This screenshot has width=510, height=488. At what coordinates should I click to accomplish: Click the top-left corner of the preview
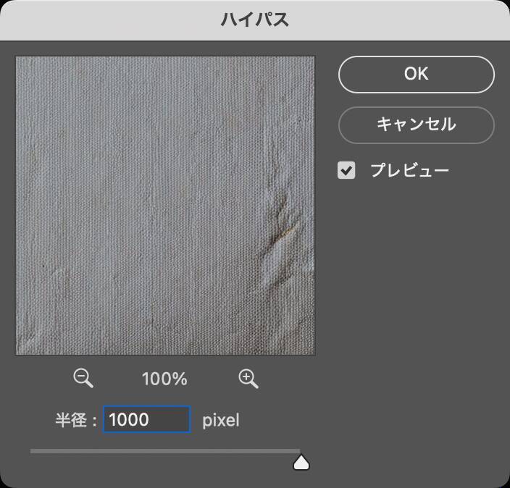pyautogui.click(x=19, y=59)
